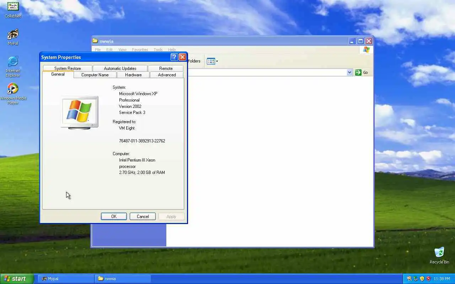Click the red Security Center shield tray icon
This screenshot has width=455, height=284.
click(x=428, y=279)
